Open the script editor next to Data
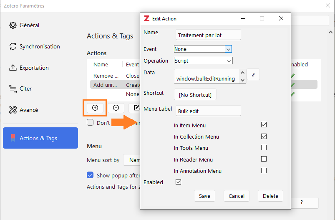Image resolution: width=335 pixels, height=220 pixels. click(253, 75)
